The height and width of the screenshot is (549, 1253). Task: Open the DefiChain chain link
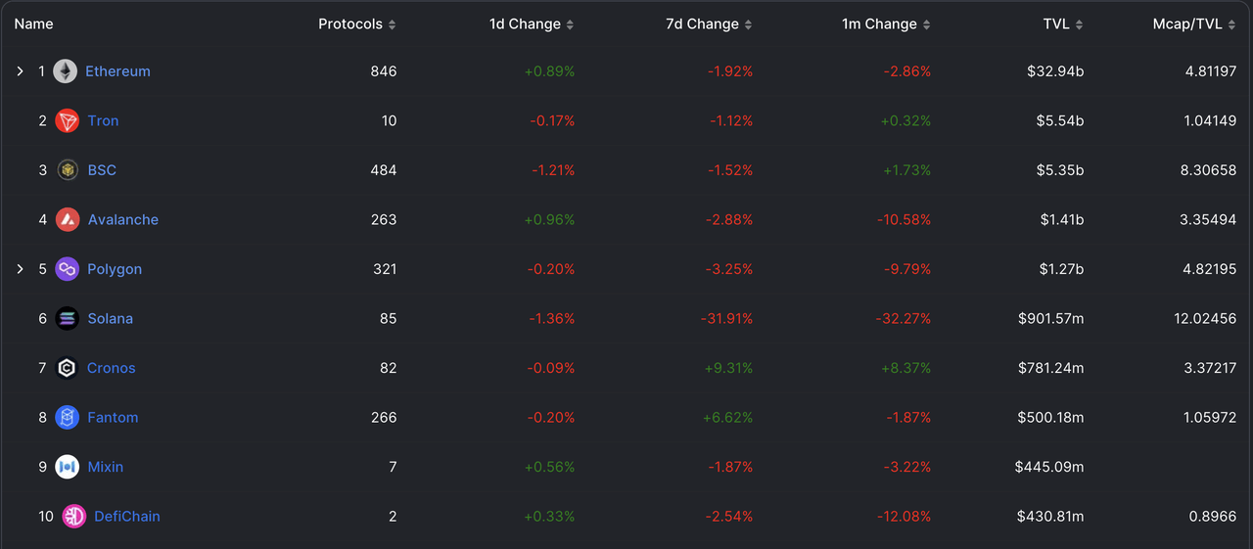pyautogui.click(x=127, y=517)
